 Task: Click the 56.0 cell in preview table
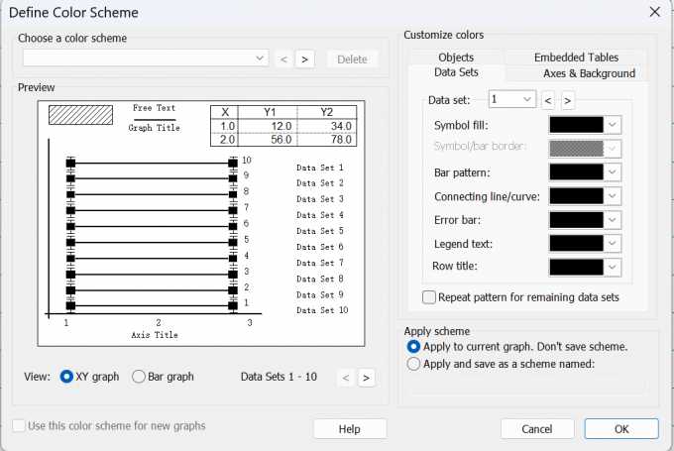click(x=268, y=140)
